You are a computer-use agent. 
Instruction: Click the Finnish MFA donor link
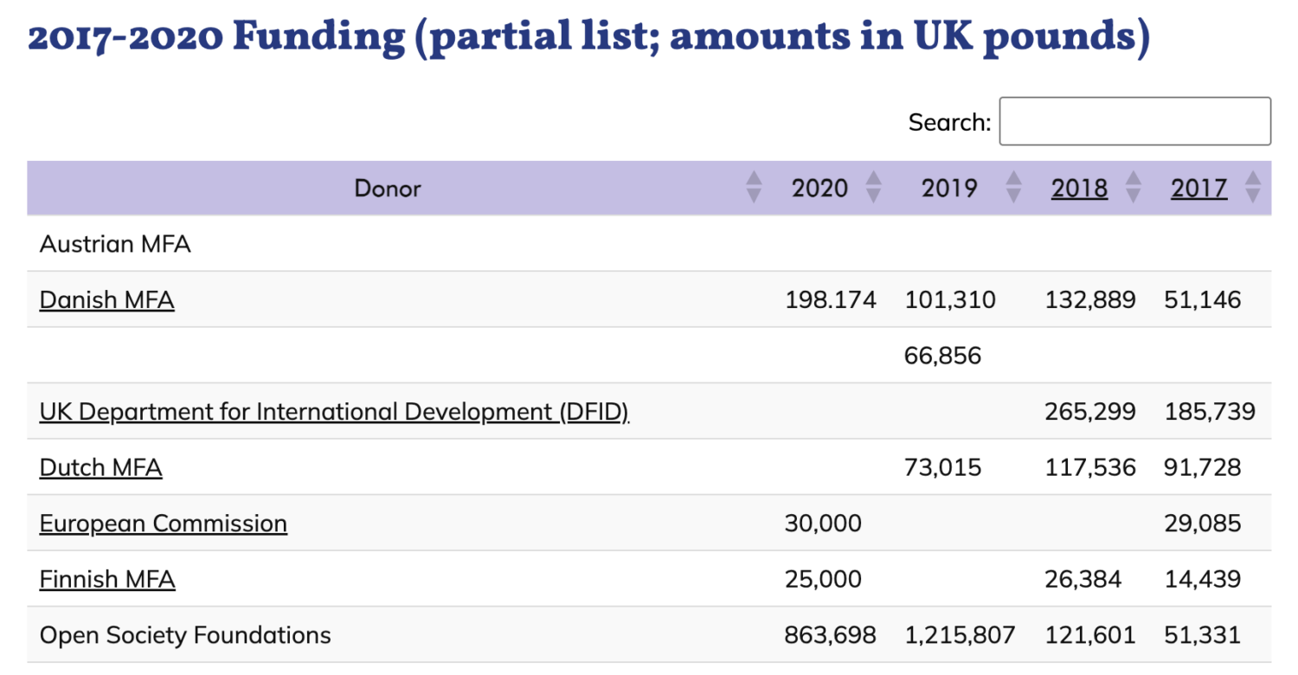(107, 579)
